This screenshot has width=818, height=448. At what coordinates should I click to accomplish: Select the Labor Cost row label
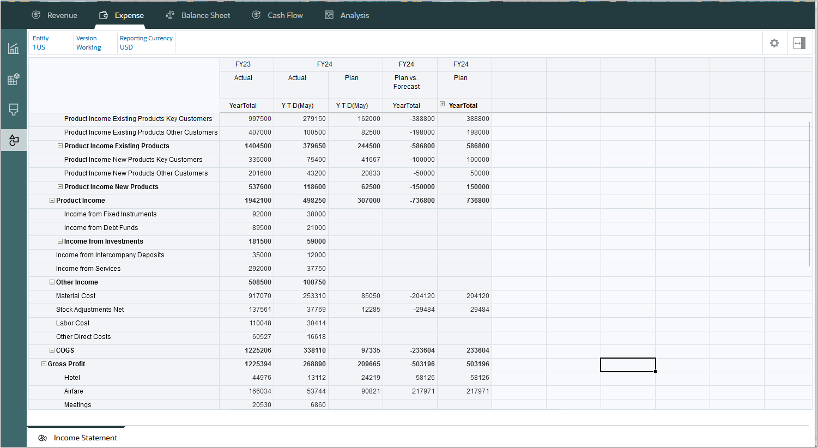tap(72, 323)
